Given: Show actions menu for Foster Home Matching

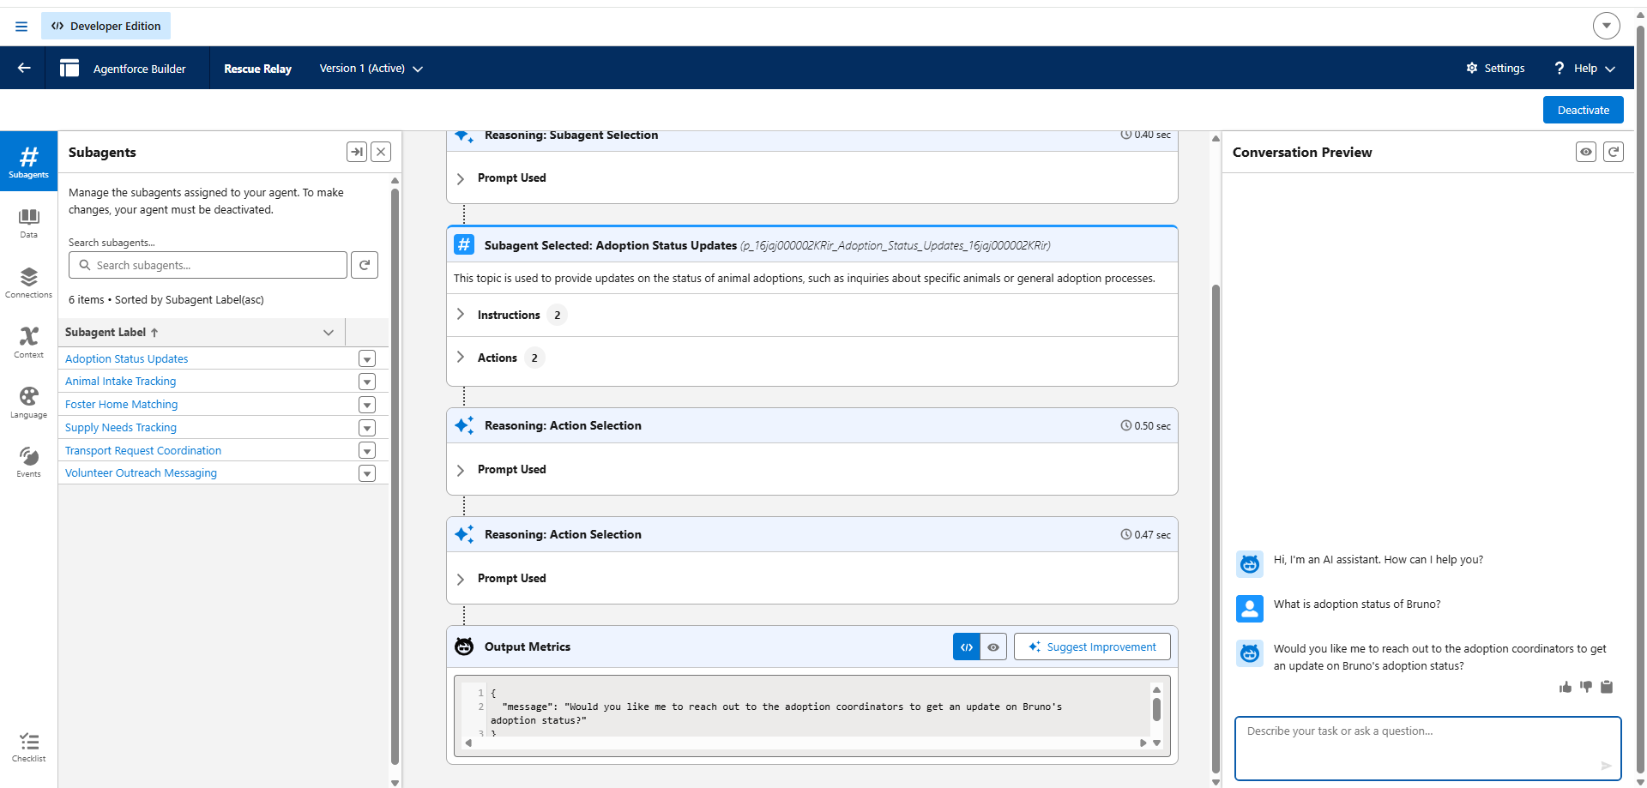Looking at the screenshot, I should pos(367,405).
